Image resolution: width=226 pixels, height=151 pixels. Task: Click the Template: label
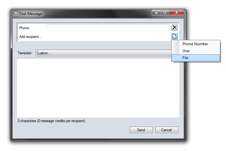click(x=25, y=53)
